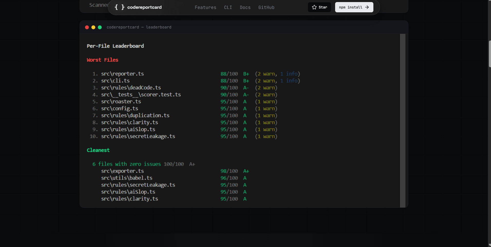Click the red traffic-light dot on terminal mockup
Screen dimensions: 491x247
tap(87, 27)
